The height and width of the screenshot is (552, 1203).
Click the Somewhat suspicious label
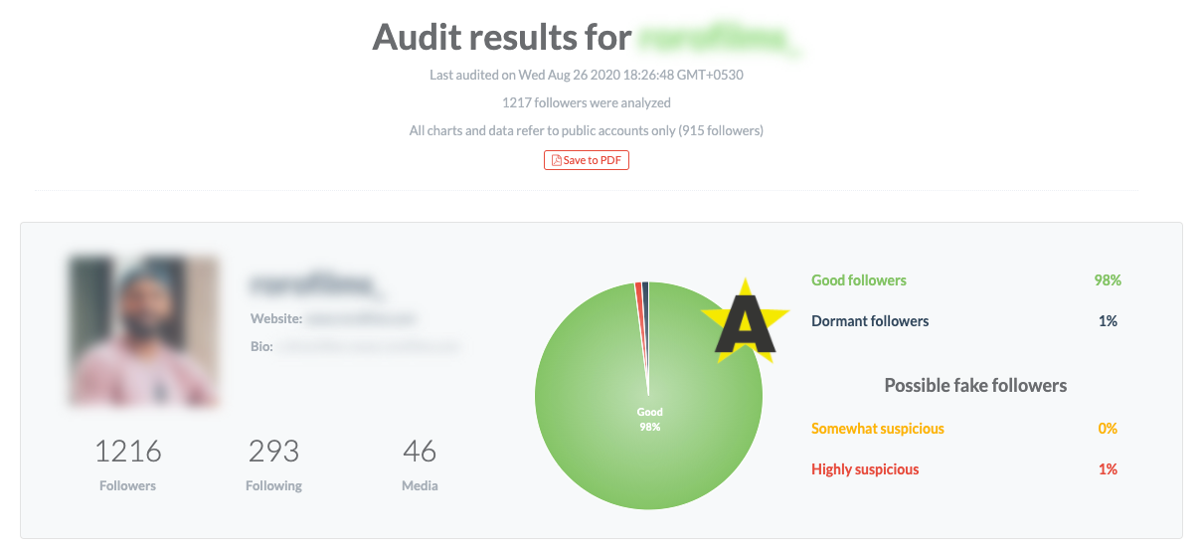coord(878,429)
